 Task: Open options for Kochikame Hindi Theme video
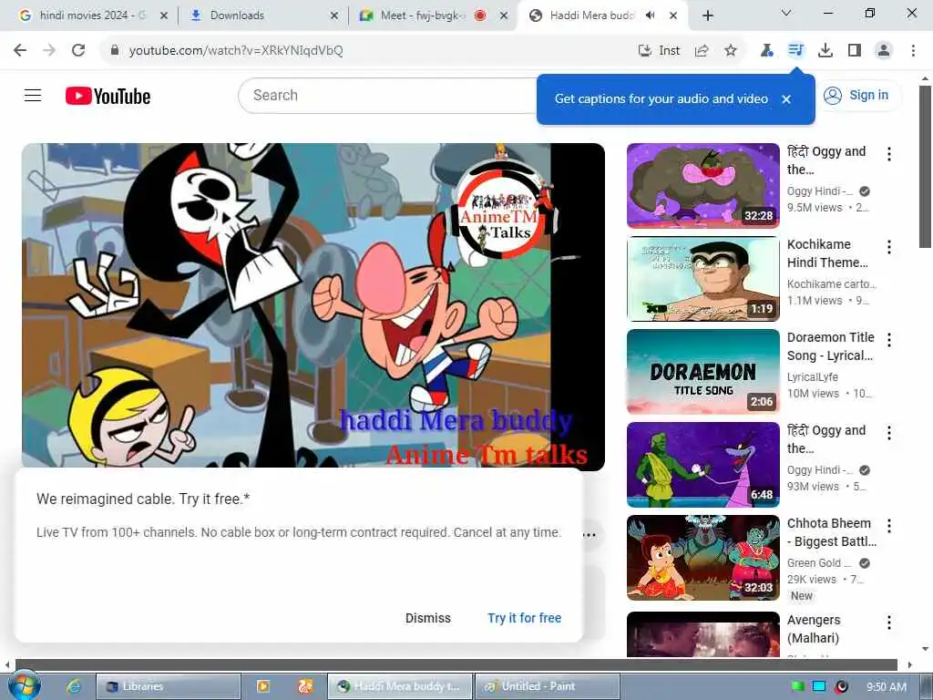[x=889, y=247]
